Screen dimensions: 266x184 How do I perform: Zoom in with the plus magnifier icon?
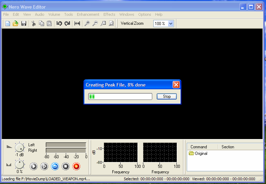point(87,23)
